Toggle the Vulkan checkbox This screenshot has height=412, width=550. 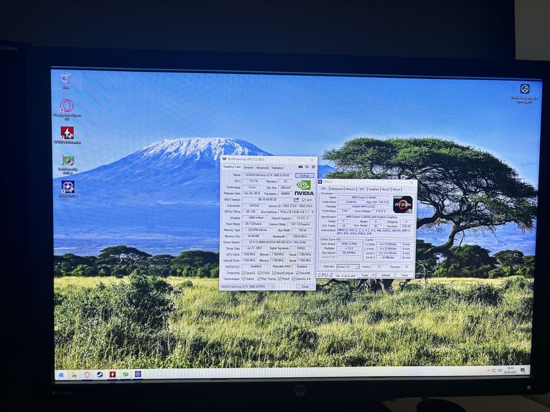pyautogui.click(x=243, y=279)
